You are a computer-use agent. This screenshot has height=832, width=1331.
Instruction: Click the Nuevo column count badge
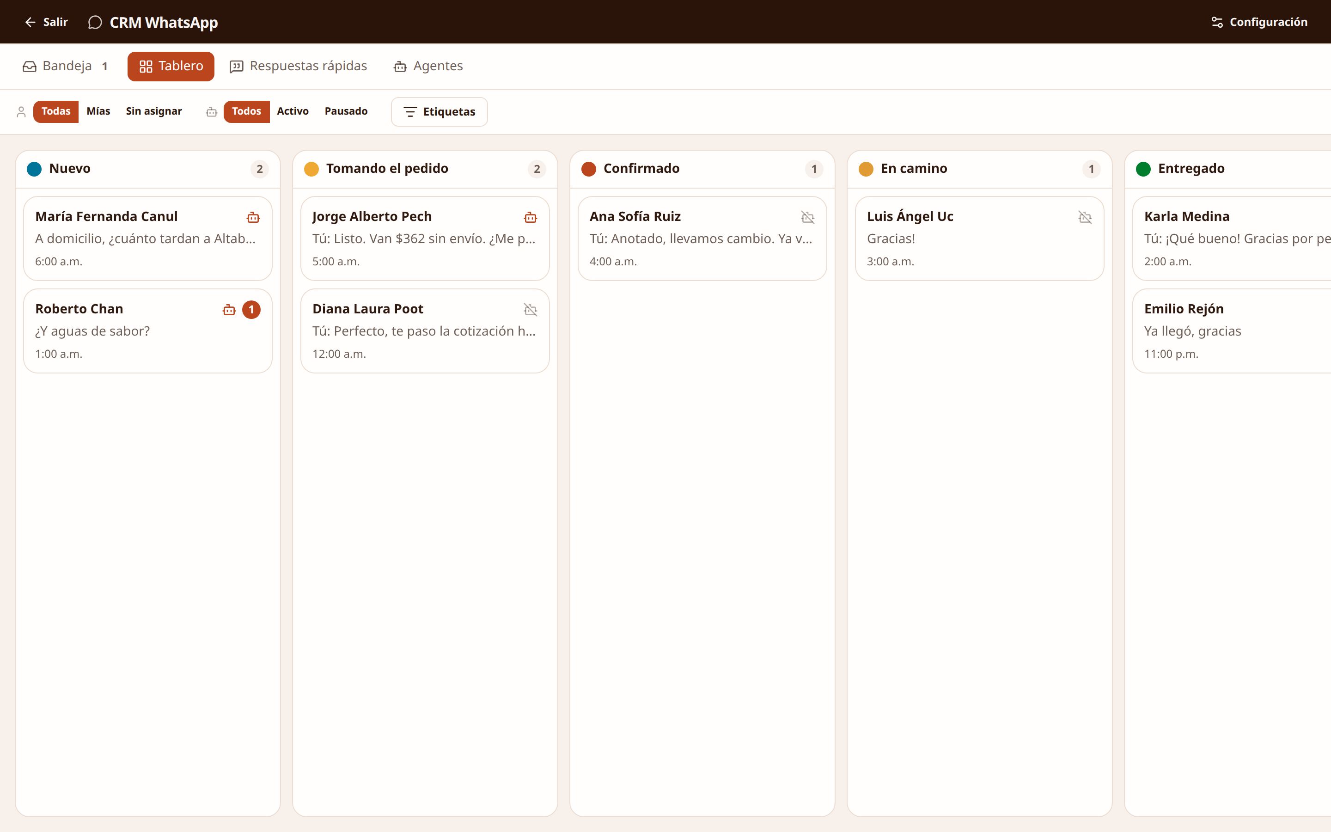pos(260,169)
